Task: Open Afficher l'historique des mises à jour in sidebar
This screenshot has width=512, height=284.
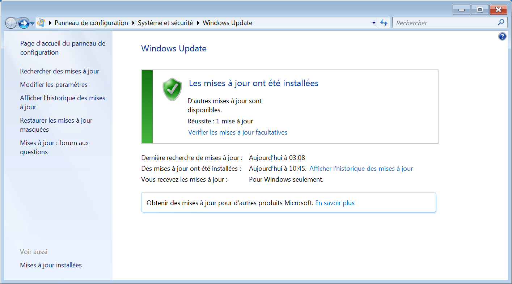Action: click(x=63, y=102)
